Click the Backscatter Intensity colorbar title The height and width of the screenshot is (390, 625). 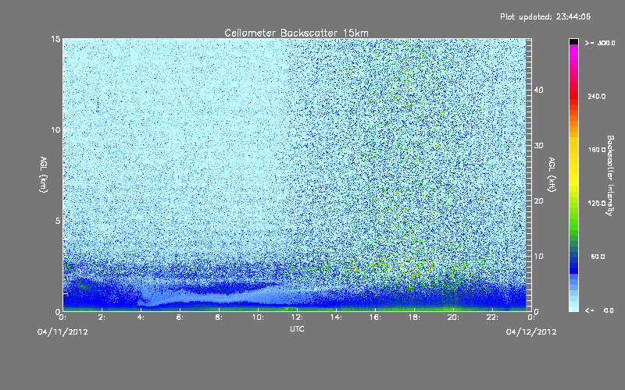coord(610,175)
